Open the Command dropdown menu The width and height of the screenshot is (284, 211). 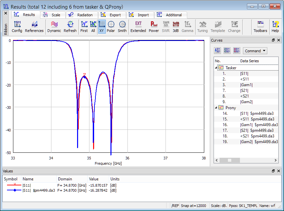pyautogui.click(x=255, y=51)
